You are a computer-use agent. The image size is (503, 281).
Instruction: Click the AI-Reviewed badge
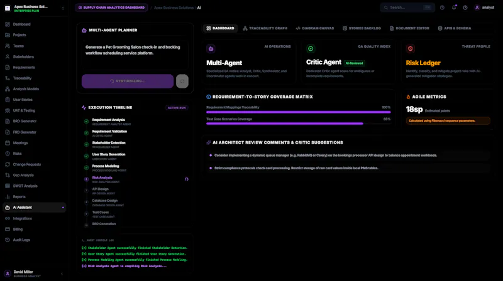pos(354,63)
